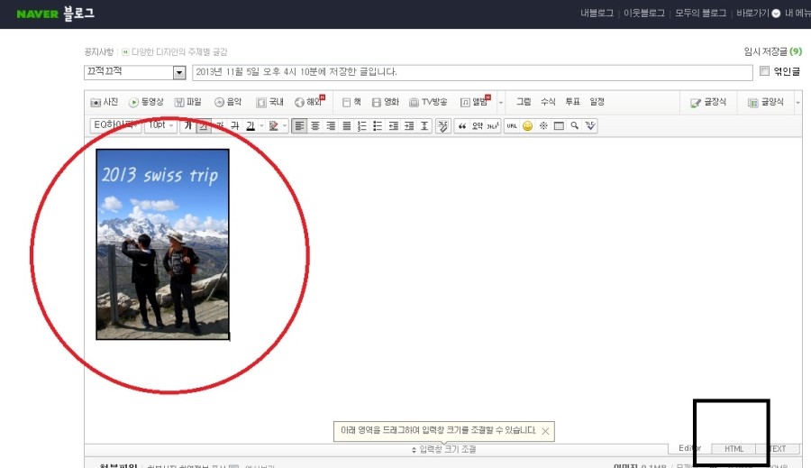Insert a numbered list
811x468 pixels.
pyautogui.click(x=361, y=126)
